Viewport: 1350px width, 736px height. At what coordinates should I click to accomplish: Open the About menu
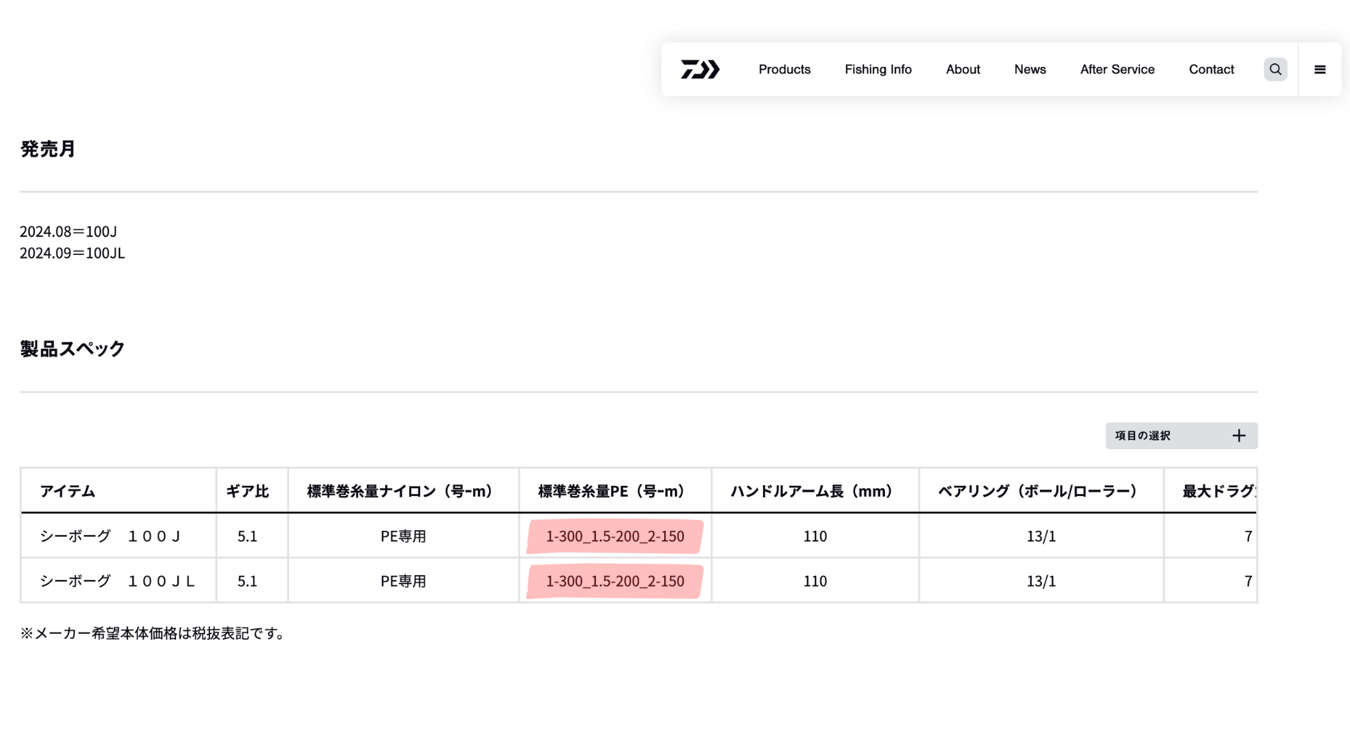(x=963, y=70)
